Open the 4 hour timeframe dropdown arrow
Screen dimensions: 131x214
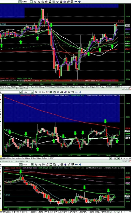32,164
